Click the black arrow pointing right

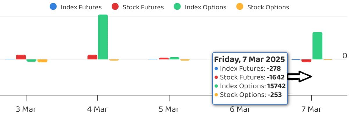click(x=299, y=77)
